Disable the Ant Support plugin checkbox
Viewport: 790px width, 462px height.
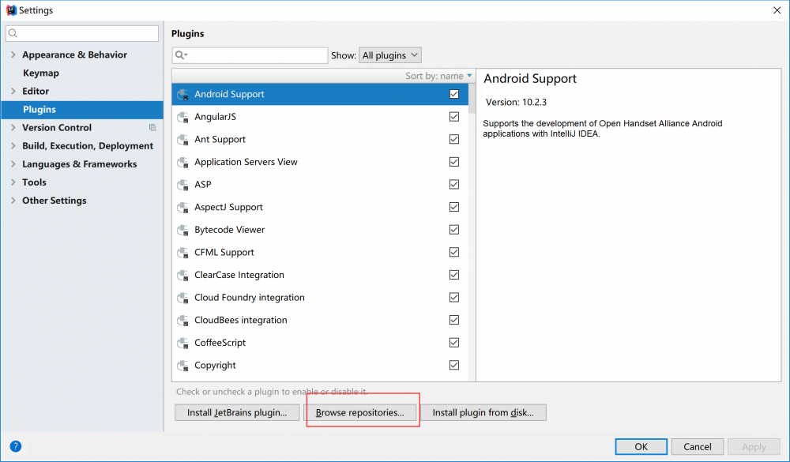[454, 140]
